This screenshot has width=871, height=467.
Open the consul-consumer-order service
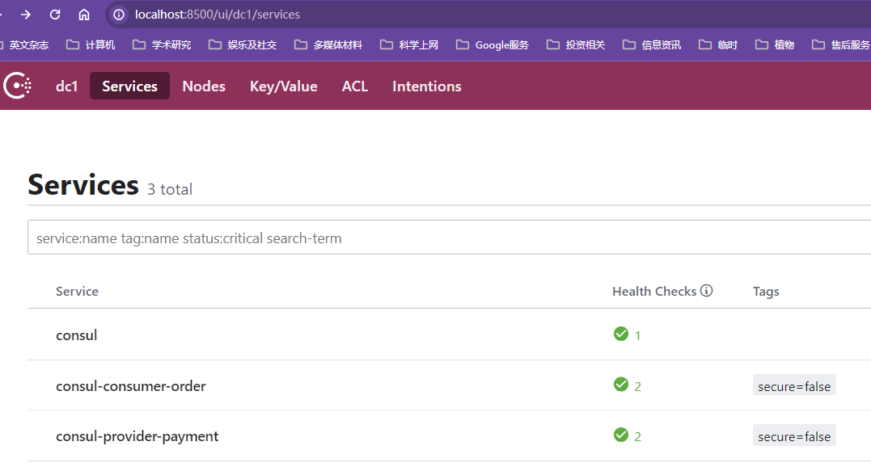coord(131,386)
